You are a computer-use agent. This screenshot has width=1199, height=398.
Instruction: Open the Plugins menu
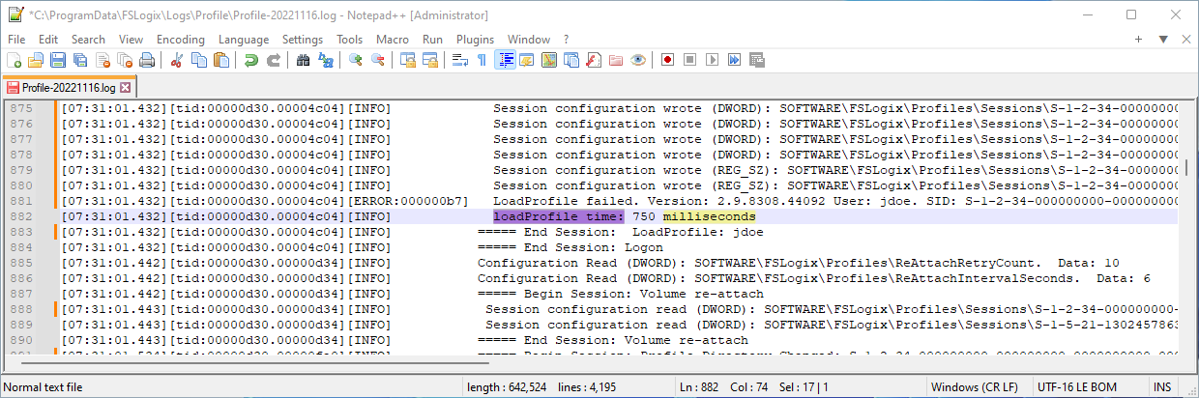(x=475, y=39)
